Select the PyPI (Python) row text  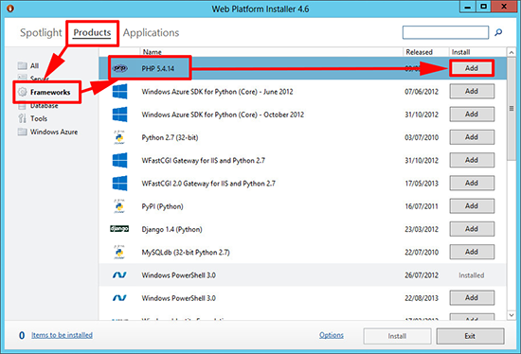(162, 206)
